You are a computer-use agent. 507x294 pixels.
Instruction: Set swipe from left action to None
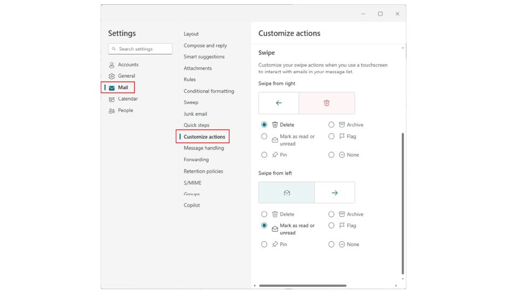click(332, 244)
